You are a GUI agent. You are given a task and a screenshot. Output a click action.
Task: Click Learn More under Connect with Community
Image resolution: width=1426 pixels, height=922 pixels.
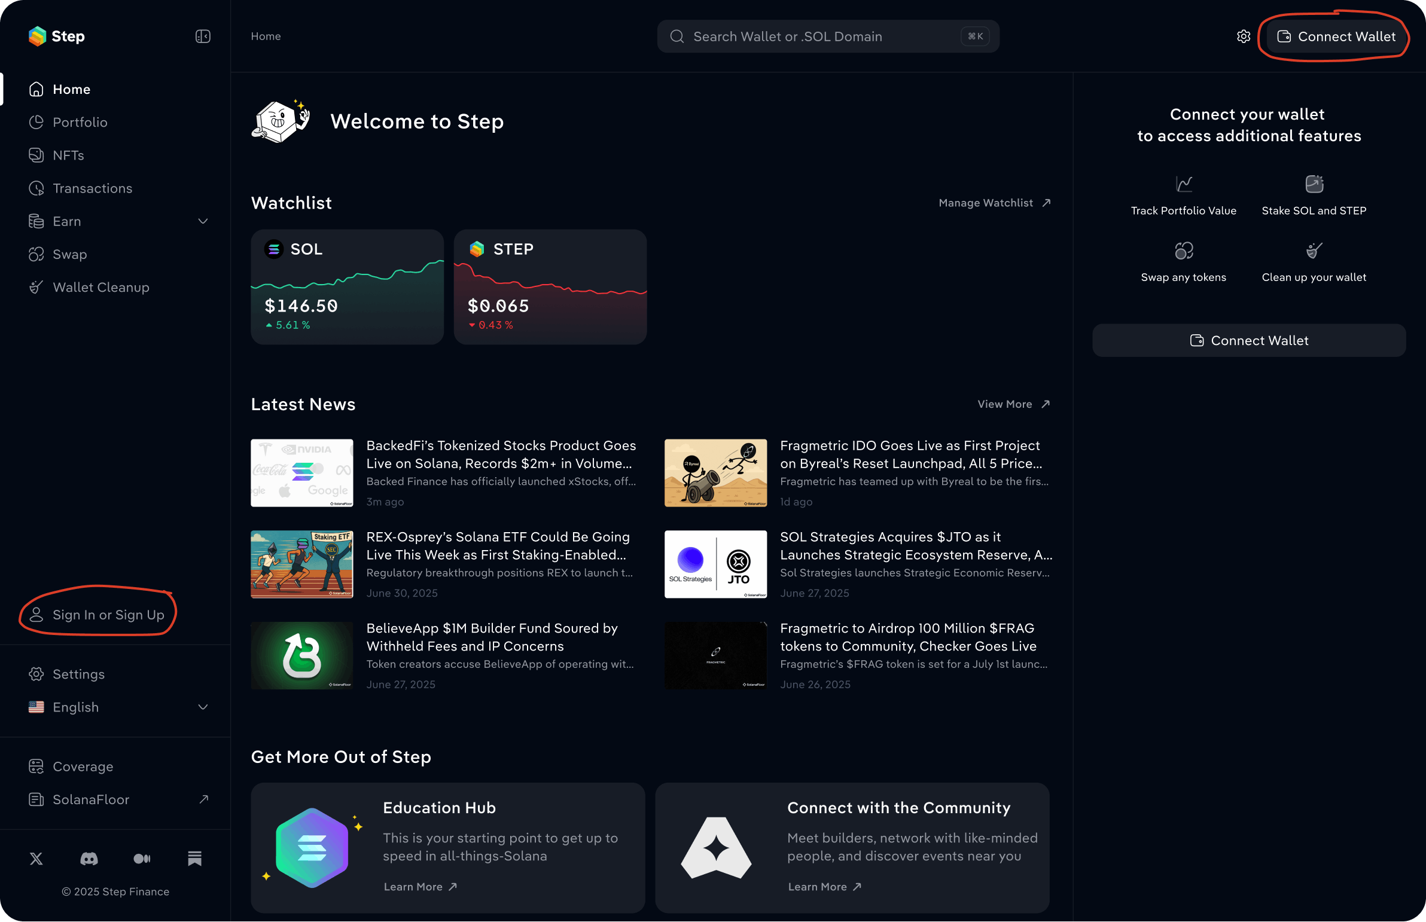825,887
